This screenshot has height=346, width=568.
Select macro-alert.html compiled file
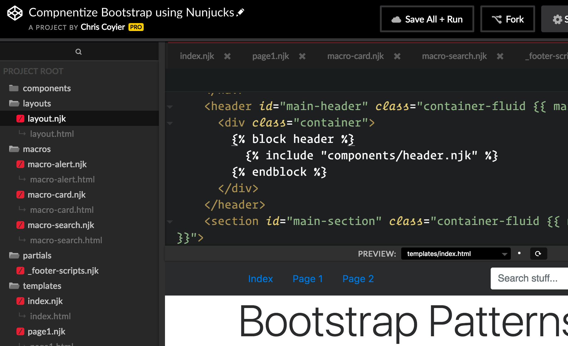click(62, 179)
